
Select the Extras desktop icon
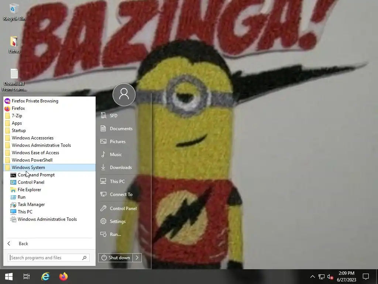14,45
